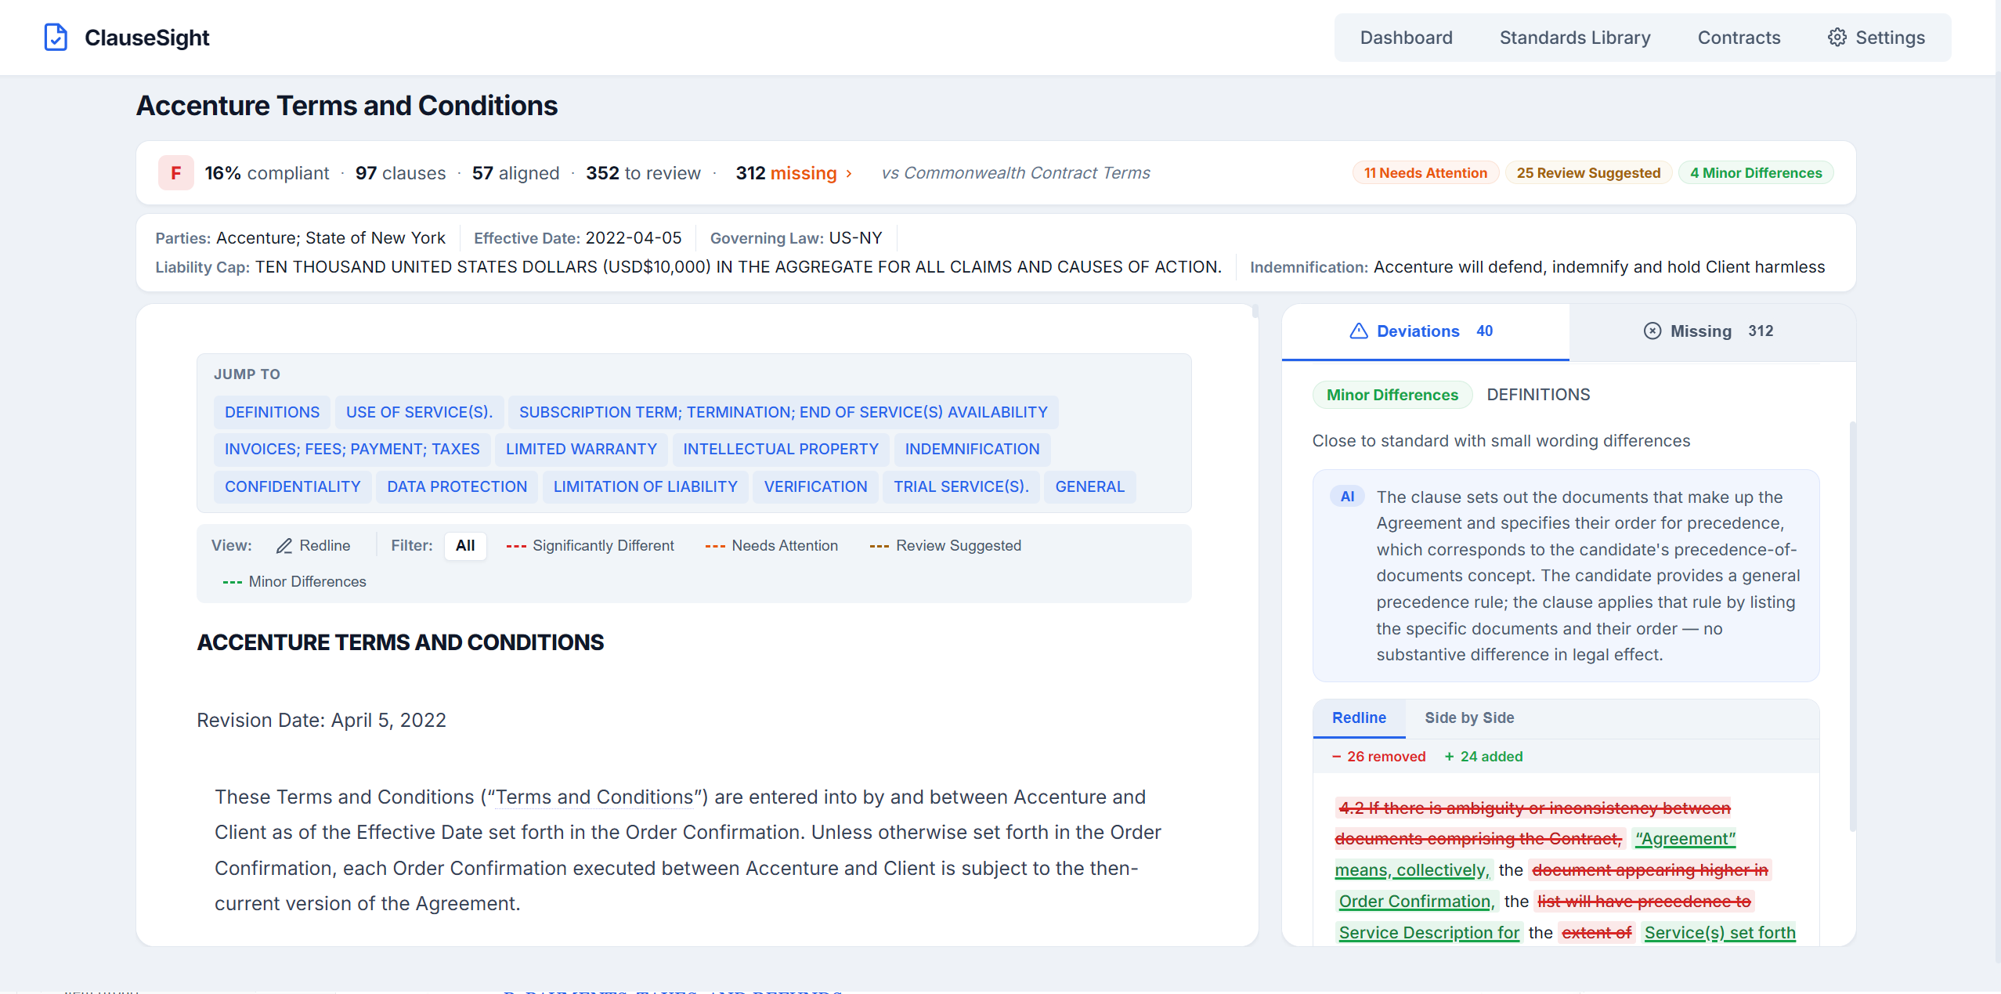Screen dimensions: 2001x994
Task: Click the F grade badge
Action: pyautogui.click(x=176, y=172)
